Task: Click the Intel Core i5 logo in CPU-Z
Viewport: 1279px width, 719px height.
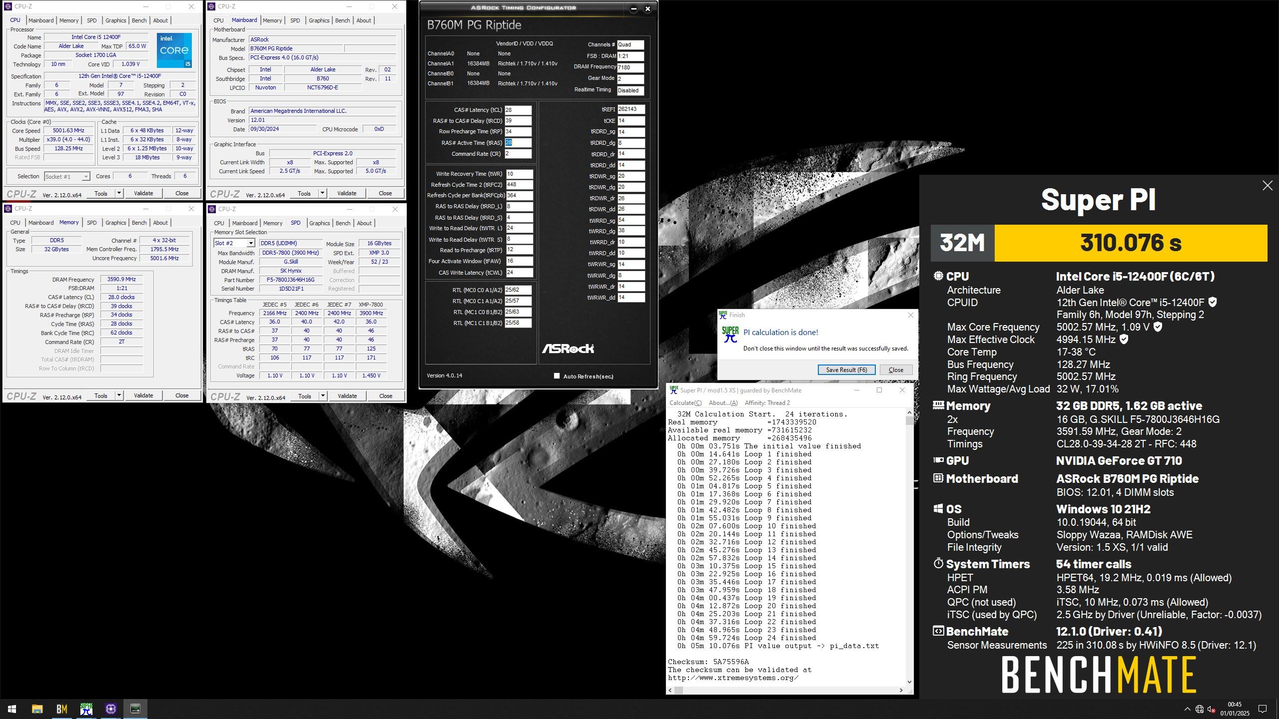Action: 174,50
